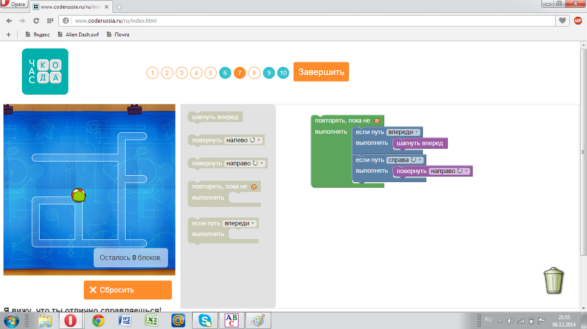Click the site info globe icon
Image resolution: width=587 pixels, height=329 pixels.
66,21
